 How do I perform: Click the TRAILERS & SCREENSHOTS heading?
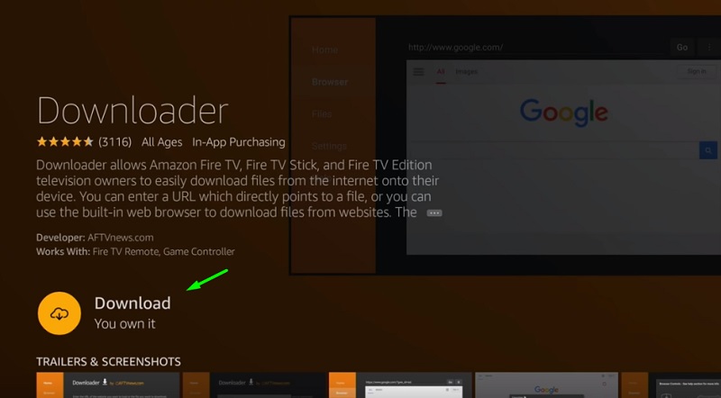[108, 362]
